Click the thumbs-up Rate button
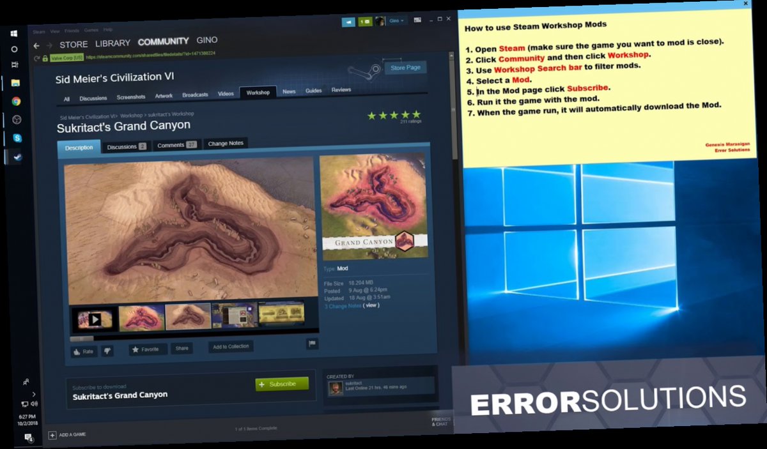 tap(83, 351)
